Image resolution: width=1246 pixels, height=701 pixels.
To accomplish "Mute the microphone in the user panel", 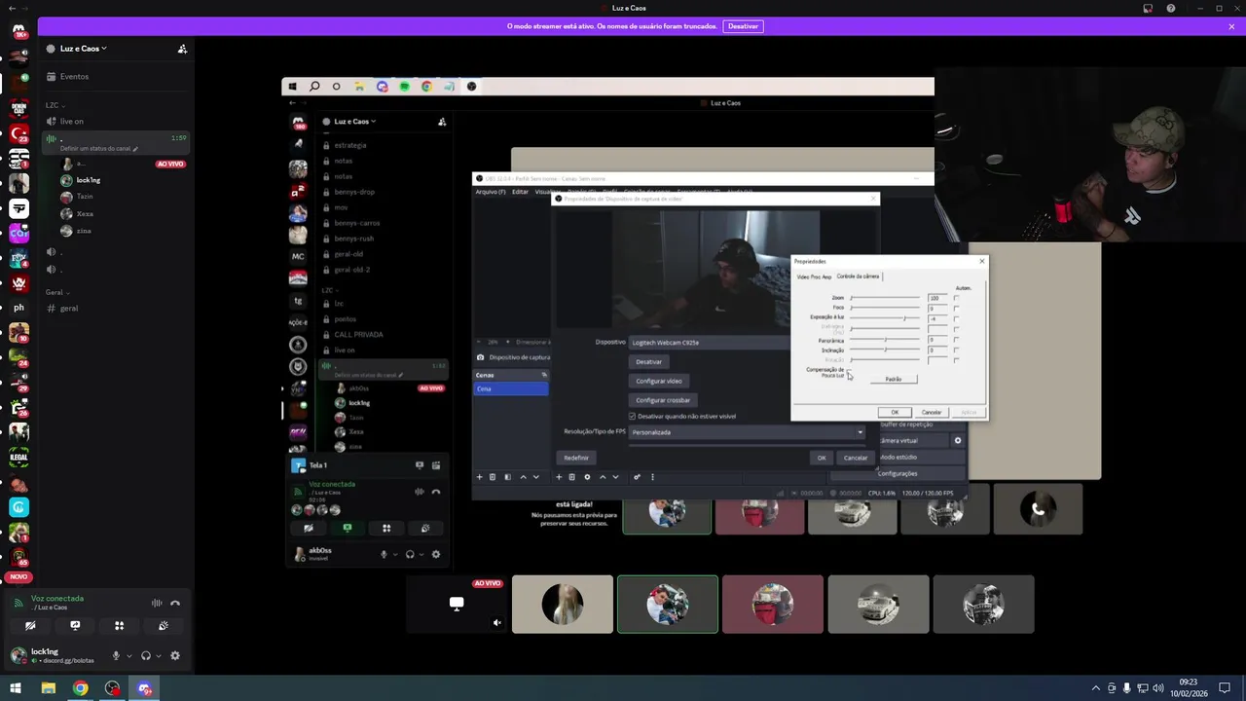I will (x=116, y=655).
